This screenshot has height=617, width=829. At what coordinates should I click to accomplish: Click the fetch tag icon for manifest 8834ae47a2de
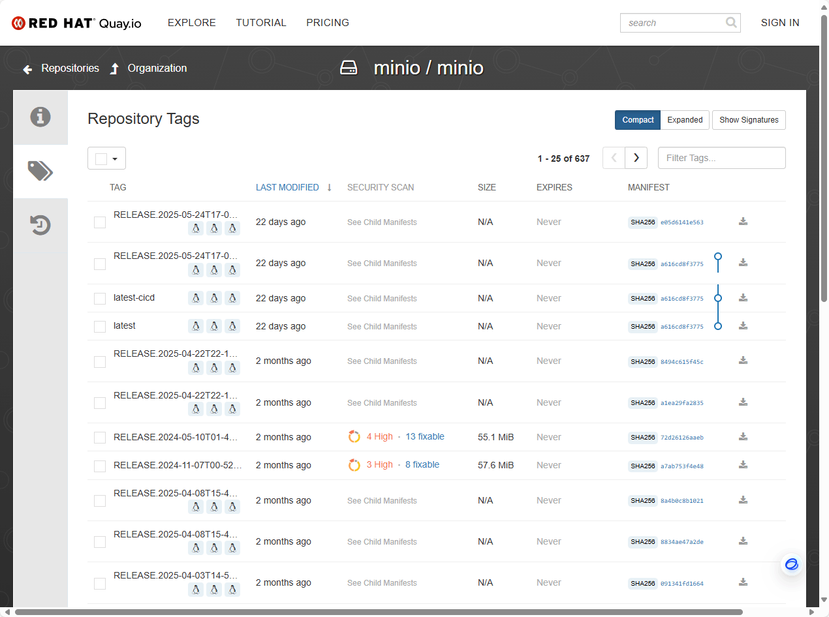pos(743,541)
